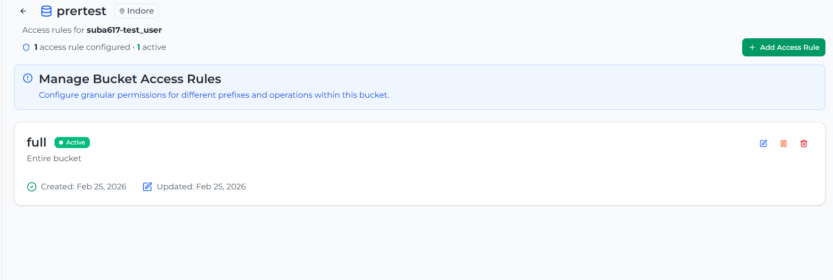Click the Indore region label

pos(140,11)
